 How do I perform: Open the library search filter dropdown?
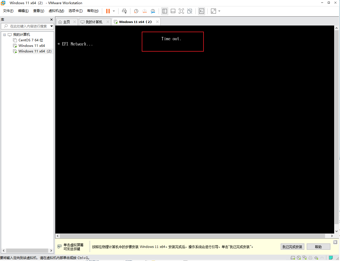pyautogui.click(x=52, y=26)
